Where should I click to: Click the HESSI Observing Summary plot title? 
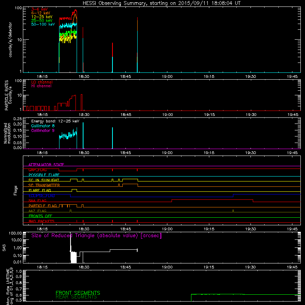162,3
